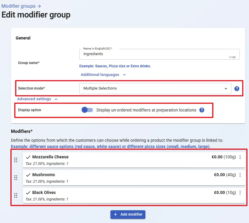Select the Mushrooms modifier name
Image resolution: width=249 pixels, height=223 pixels.
(x=44, y=175)
